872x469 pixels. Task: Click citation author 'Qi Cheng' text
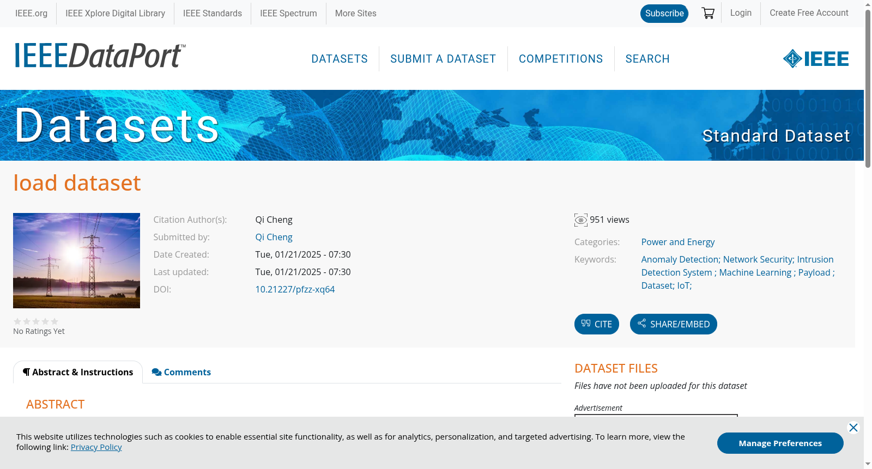[274, 220]
